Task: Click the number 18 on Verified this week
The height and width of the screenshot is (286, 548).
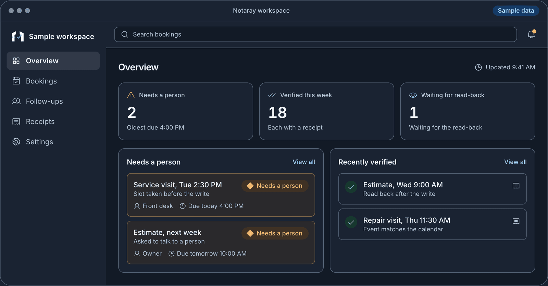Action: pyautogui.click(x=277, y=112)
